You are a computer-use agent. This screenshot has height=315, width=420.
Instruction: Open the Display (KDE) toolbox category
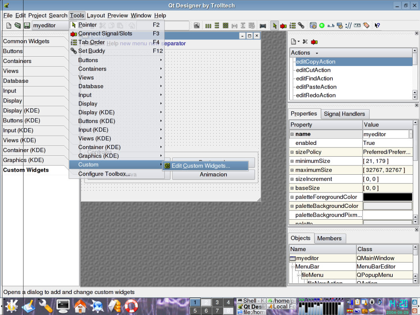pos(21,110)
